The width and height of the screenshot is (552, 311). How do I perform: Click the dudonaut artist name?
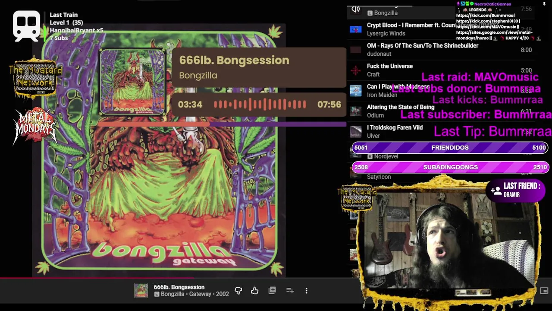379,54
